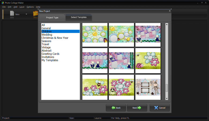209x121 pixels.
Task: Select the Abstract category
Action: click(61, 51)
